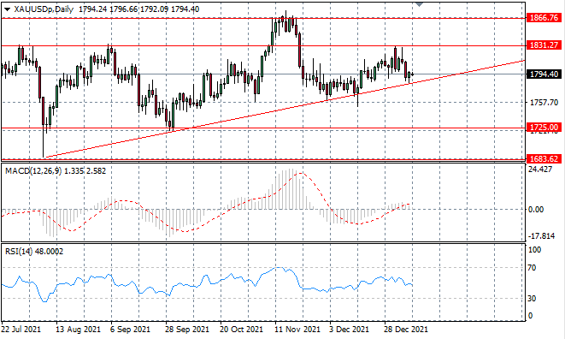Click the OHLC values 1794.24 1796.66 1792.09 1794.40
The width and height of the screenshot is (565, 339).
(x=138, y=9)
